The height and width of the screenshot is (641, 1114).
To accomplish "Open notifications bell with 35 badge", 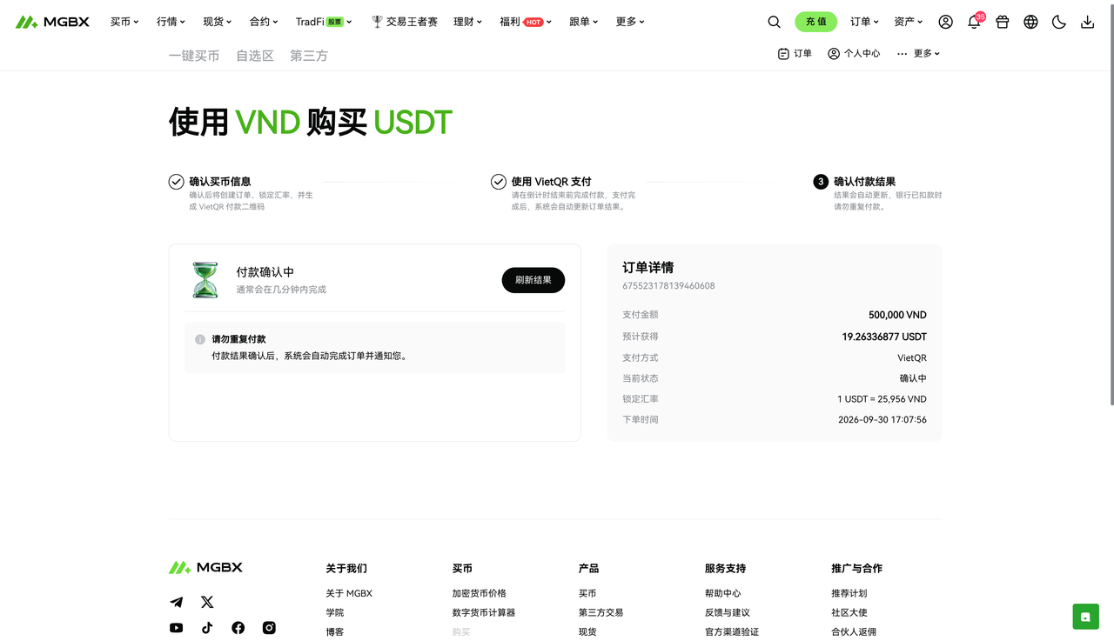I will point(975,21).
